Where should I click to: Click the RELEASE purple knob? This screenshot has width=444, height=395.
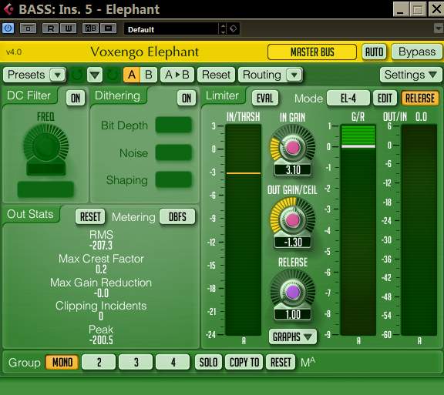(x=293, y=292)
